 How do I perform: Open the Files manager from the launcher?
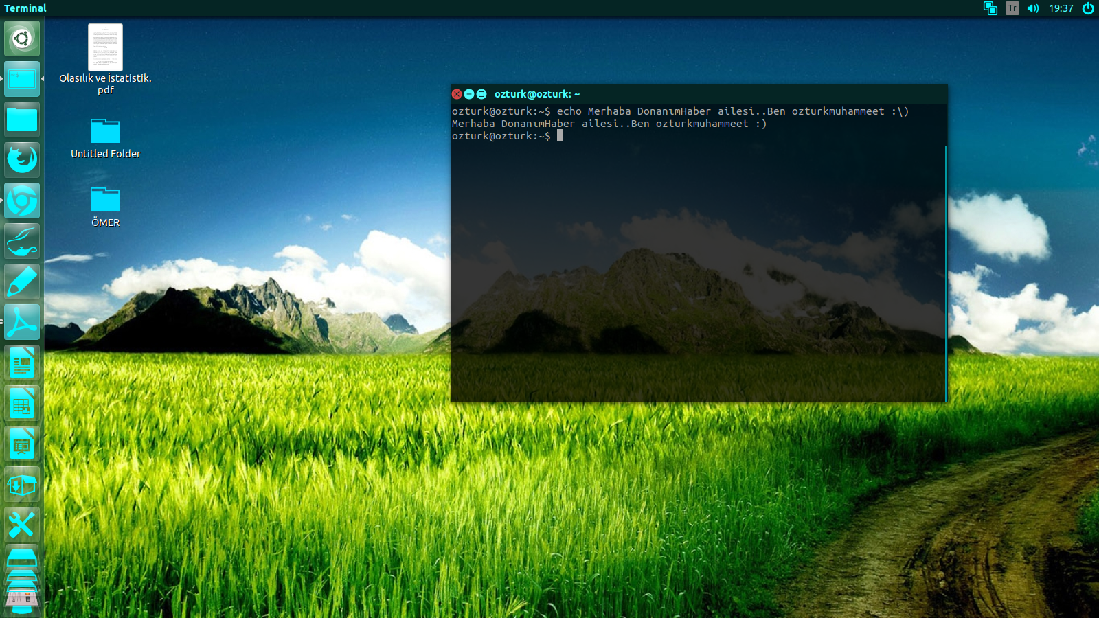(22, 119)
